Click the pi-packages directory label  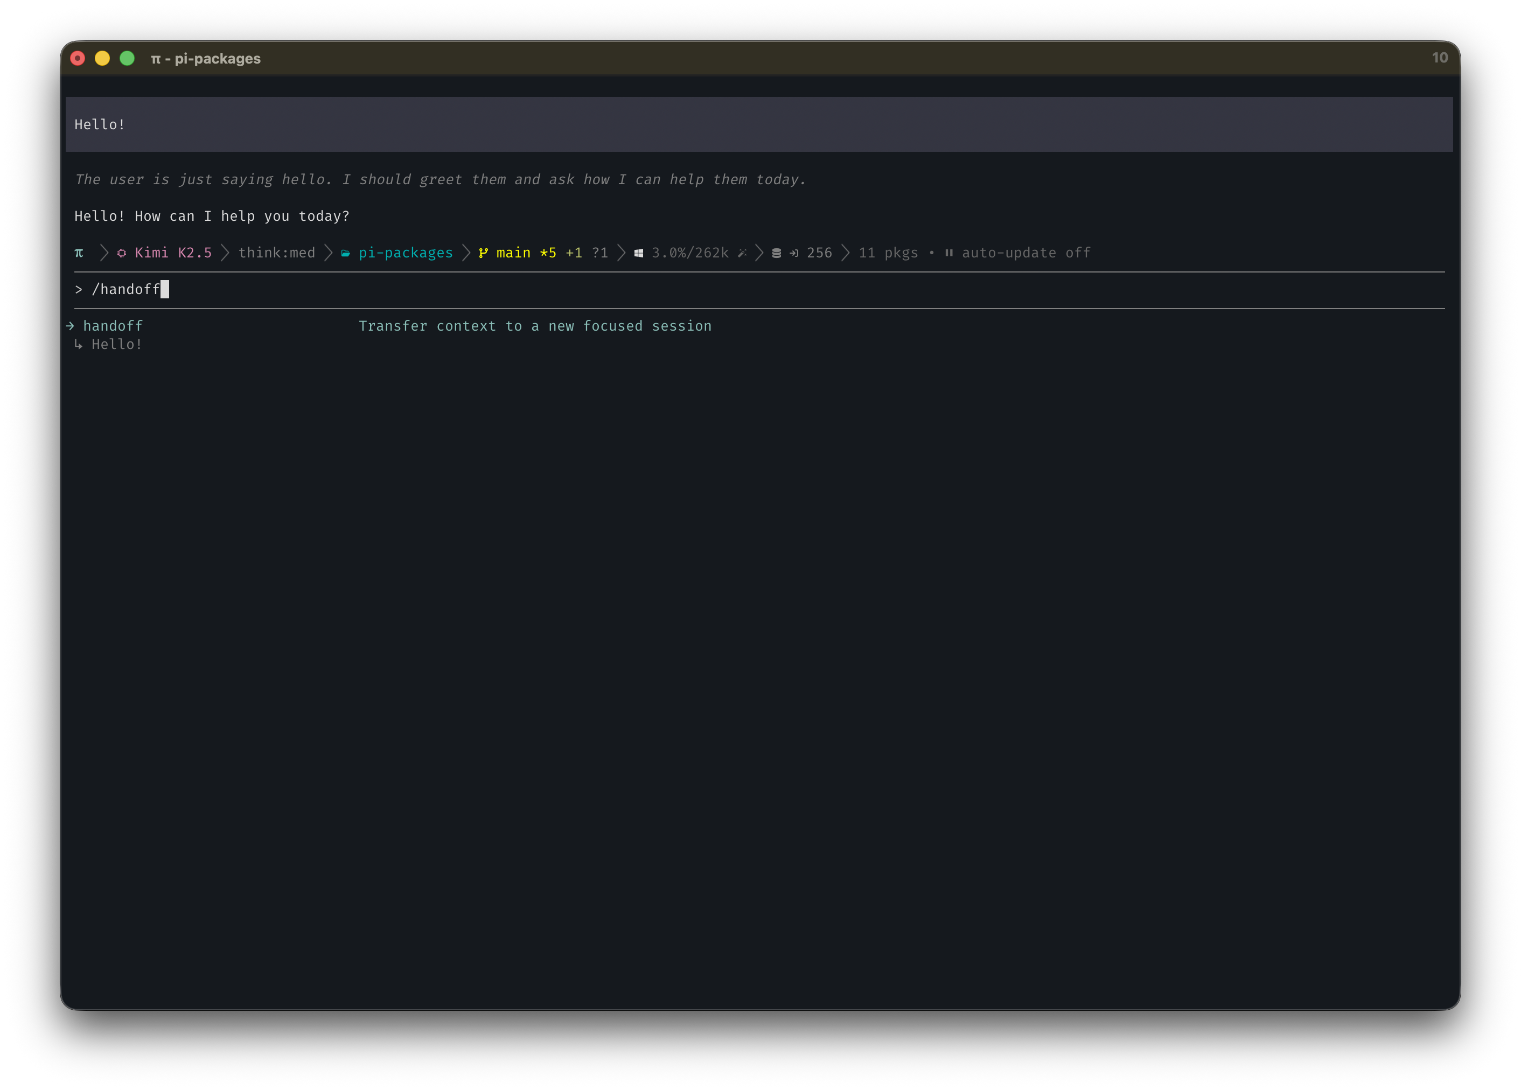pyautogui.click(x=406, y=254)
